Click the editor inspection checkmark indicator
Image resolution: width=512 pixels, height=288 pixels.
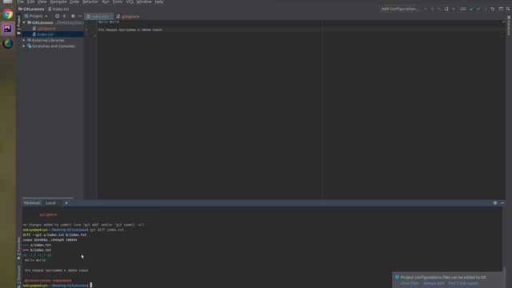(x=503, y=22)
